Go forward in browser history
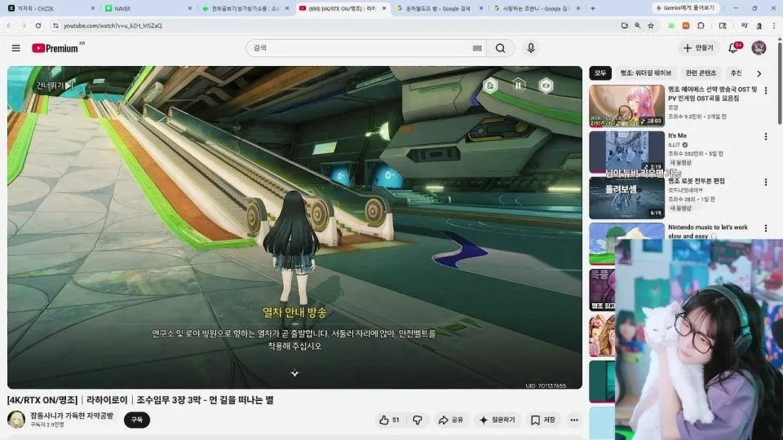 (x=24, y=25)
